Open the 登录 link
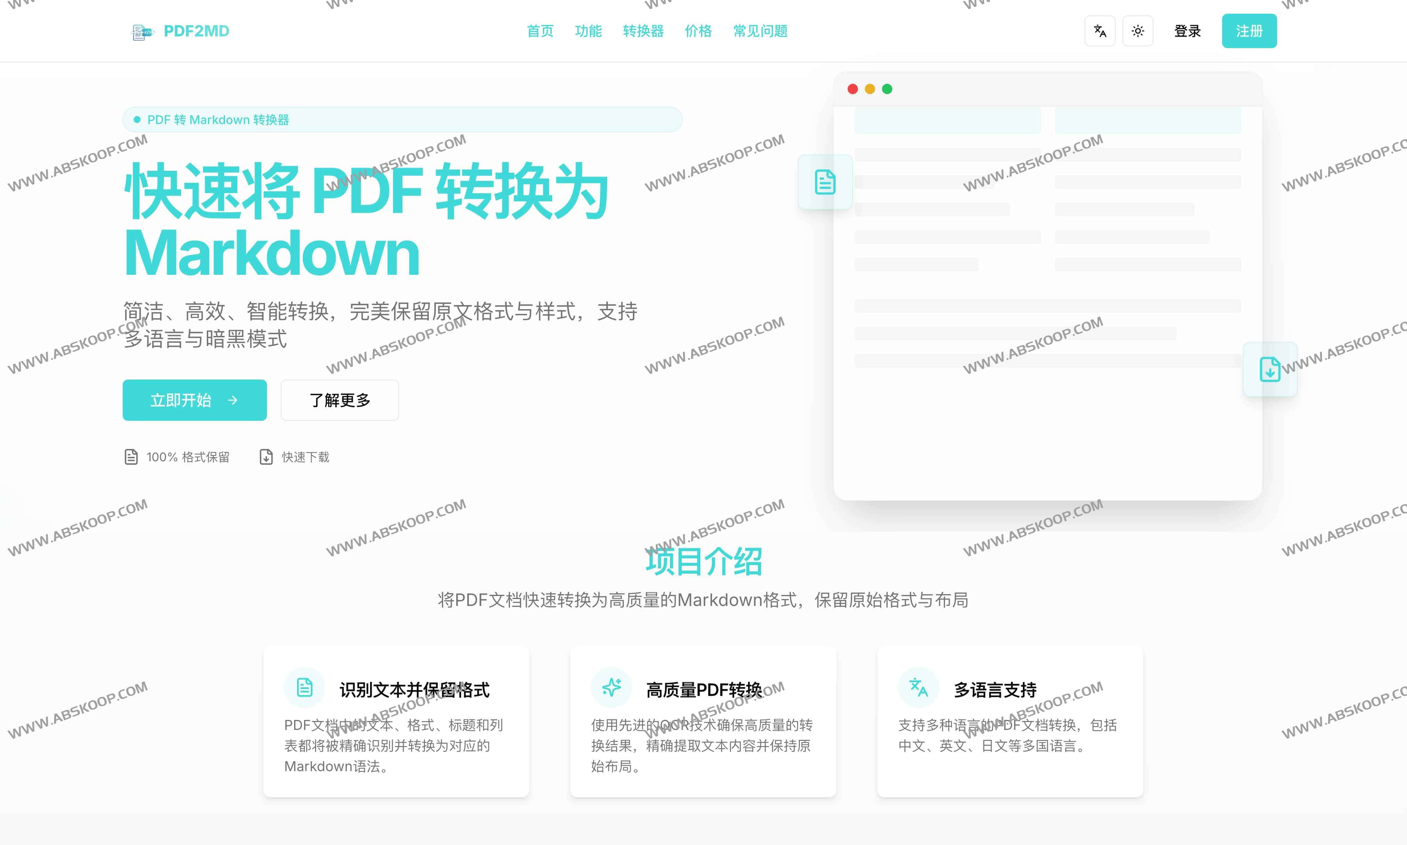 [1187, 31]
